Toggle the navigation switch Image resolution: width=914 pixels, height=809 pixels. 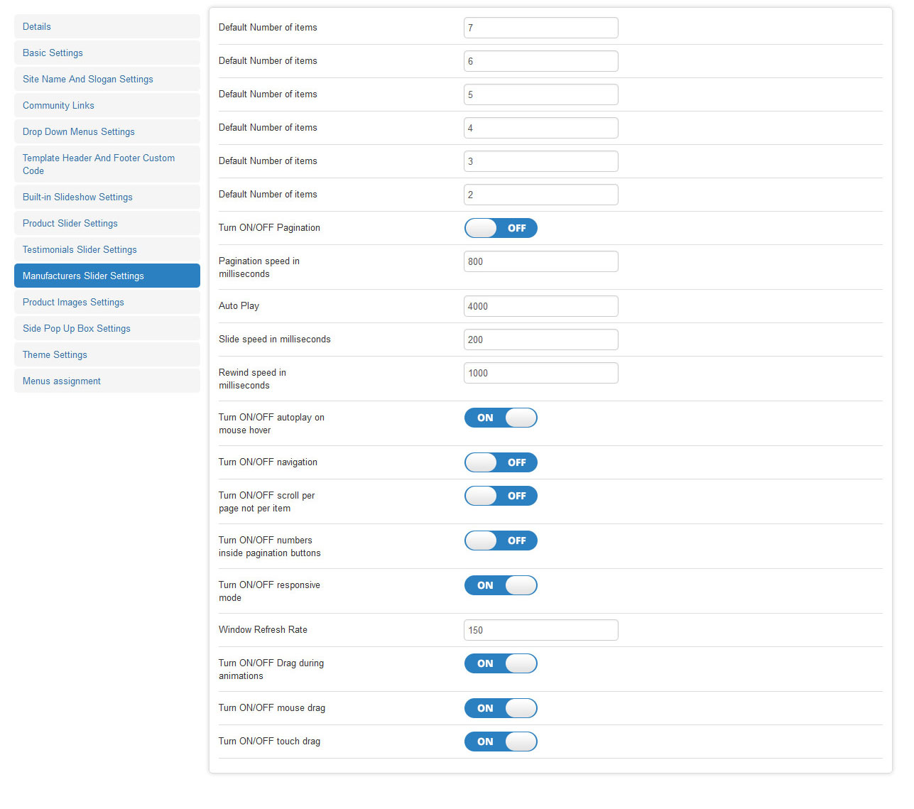[501, 462]
